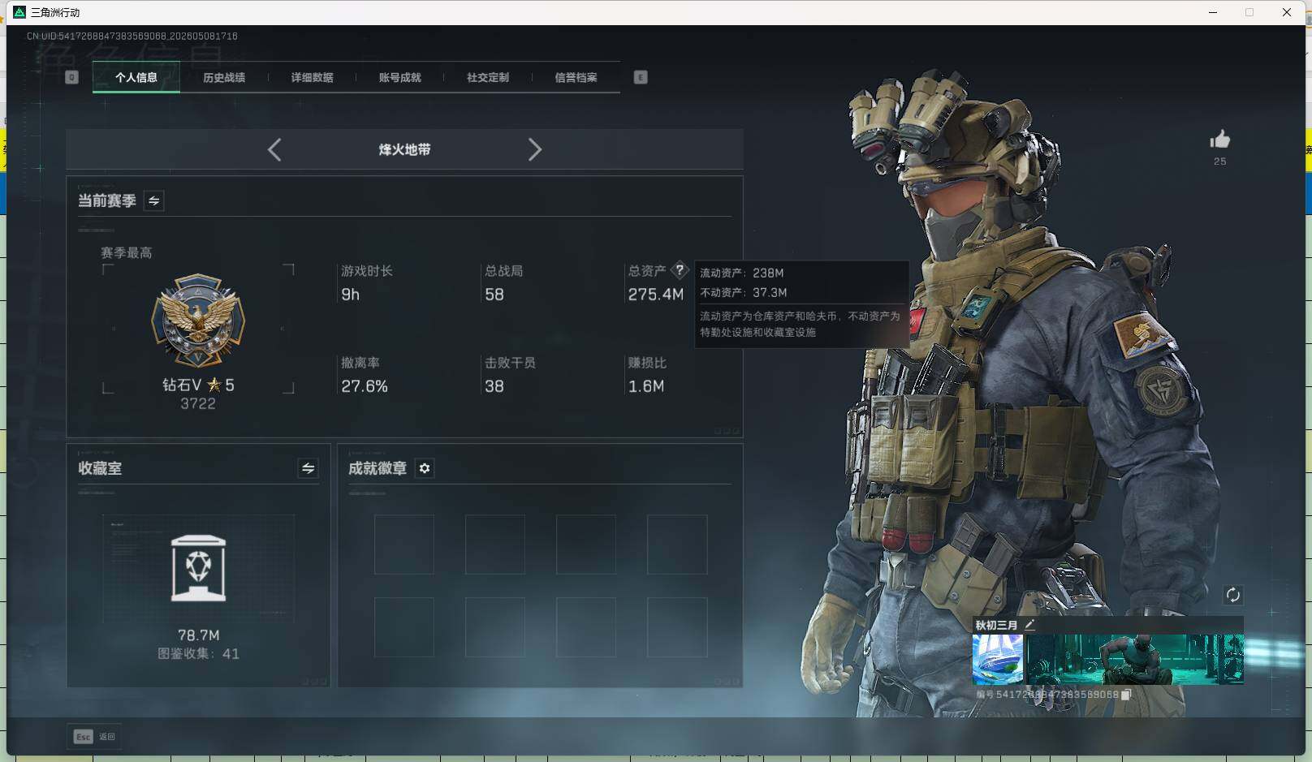Click the 烽火地带 mode title
The image size is (1312, 762).
[x=404, y=149]
